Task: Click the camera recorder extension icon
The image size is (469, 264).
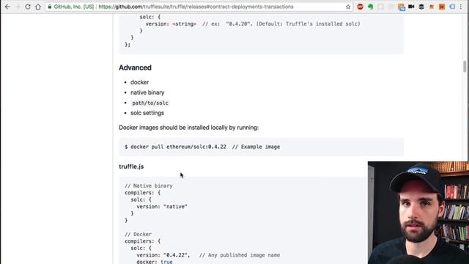Action: pos(411,7)
